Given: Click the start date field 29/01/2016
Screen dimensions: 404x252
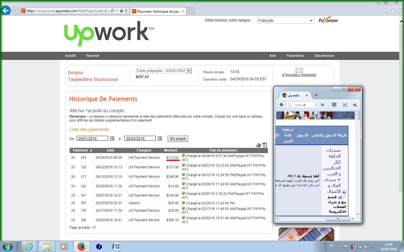Looking at the screenshot, I should point(92,138).
